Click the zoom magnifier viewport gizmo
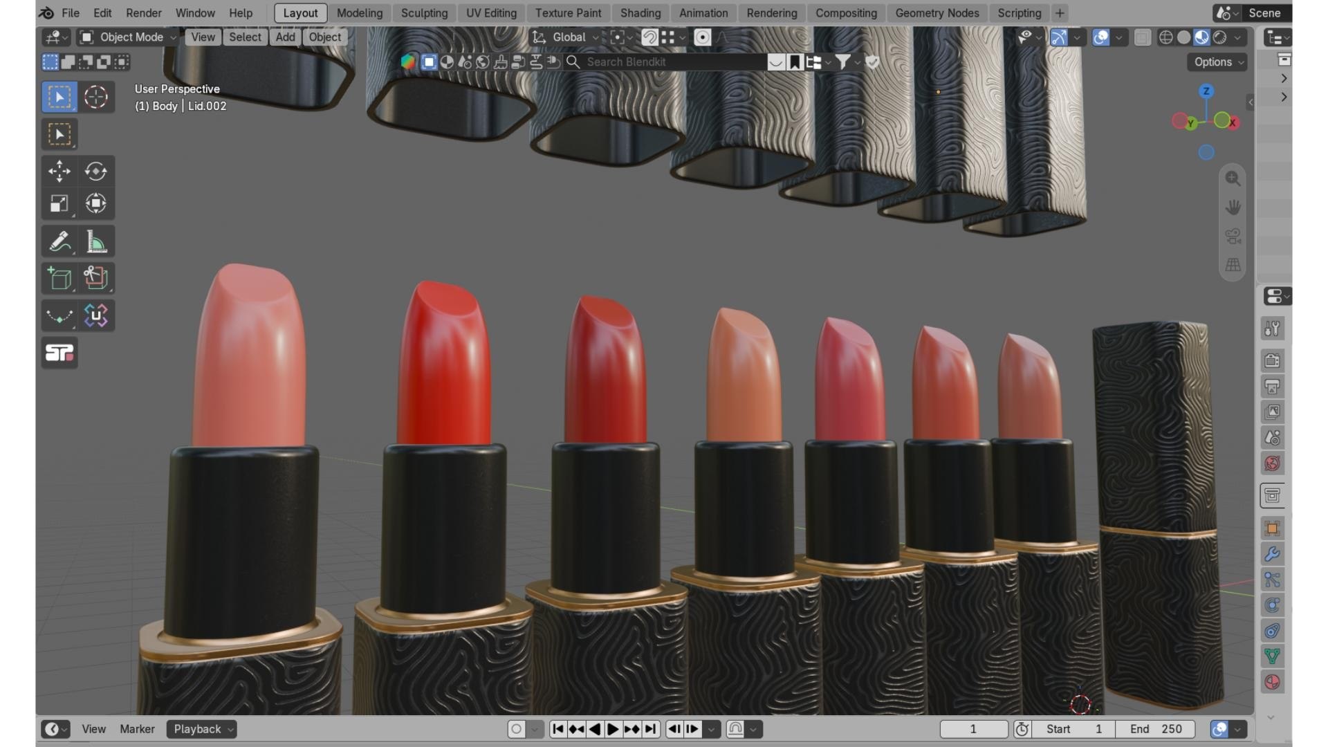The image size is (1328, 747). pos(1233,178)
